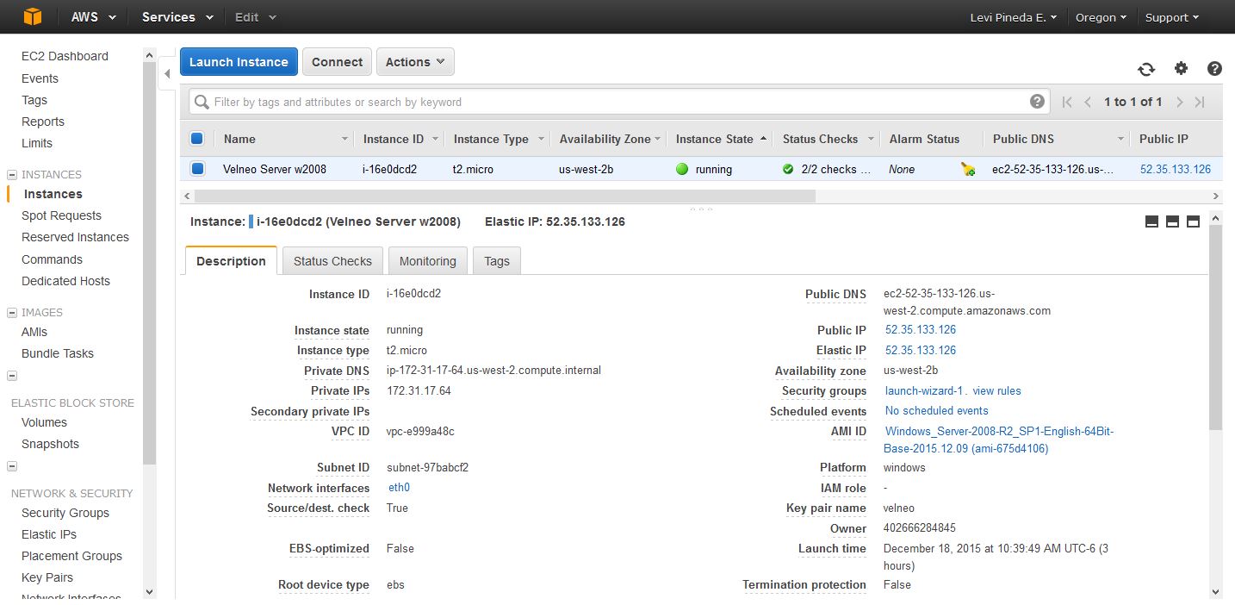Go to next page of results
Screen dimensions: 1235x605
click(1180, 102)
